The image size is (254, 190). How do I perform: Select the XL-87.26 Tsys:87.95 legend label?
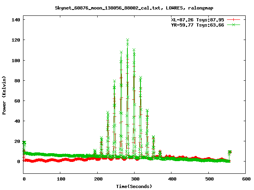point(198,20)
